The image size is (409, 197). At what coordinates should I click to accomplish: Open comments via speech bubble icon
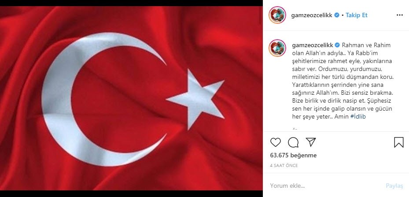click(293, 142)
